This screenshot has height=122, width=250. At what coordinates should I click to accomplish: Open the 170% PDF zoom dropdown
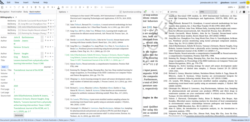click(x=208, y=12)
